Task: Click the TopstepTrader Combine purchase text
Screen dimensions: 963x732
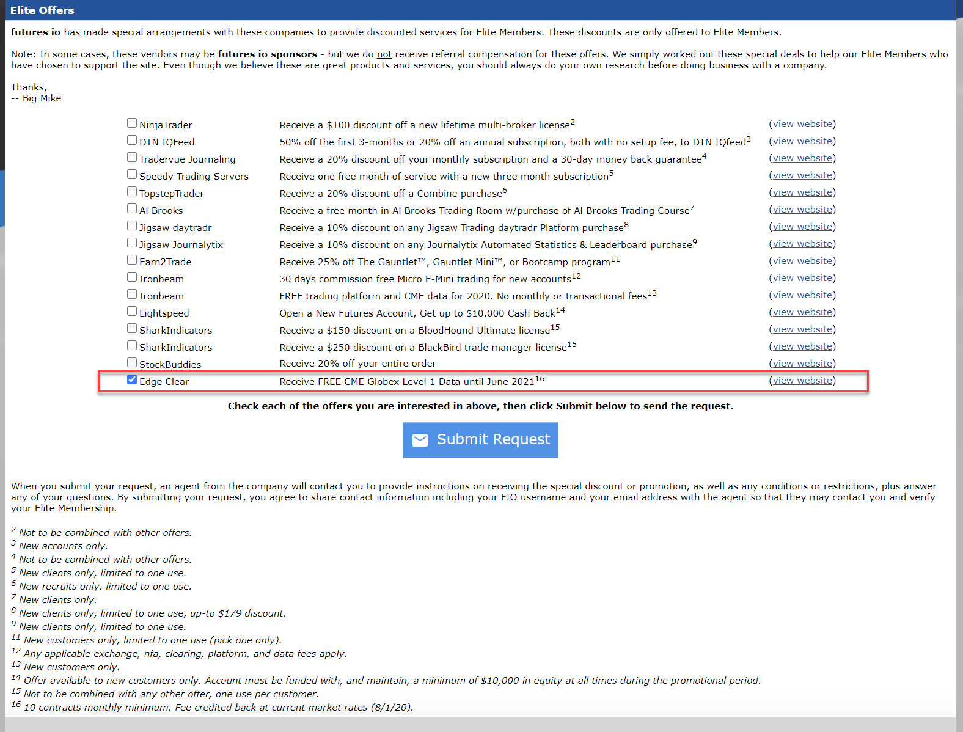Action: [x=394, y=193]
